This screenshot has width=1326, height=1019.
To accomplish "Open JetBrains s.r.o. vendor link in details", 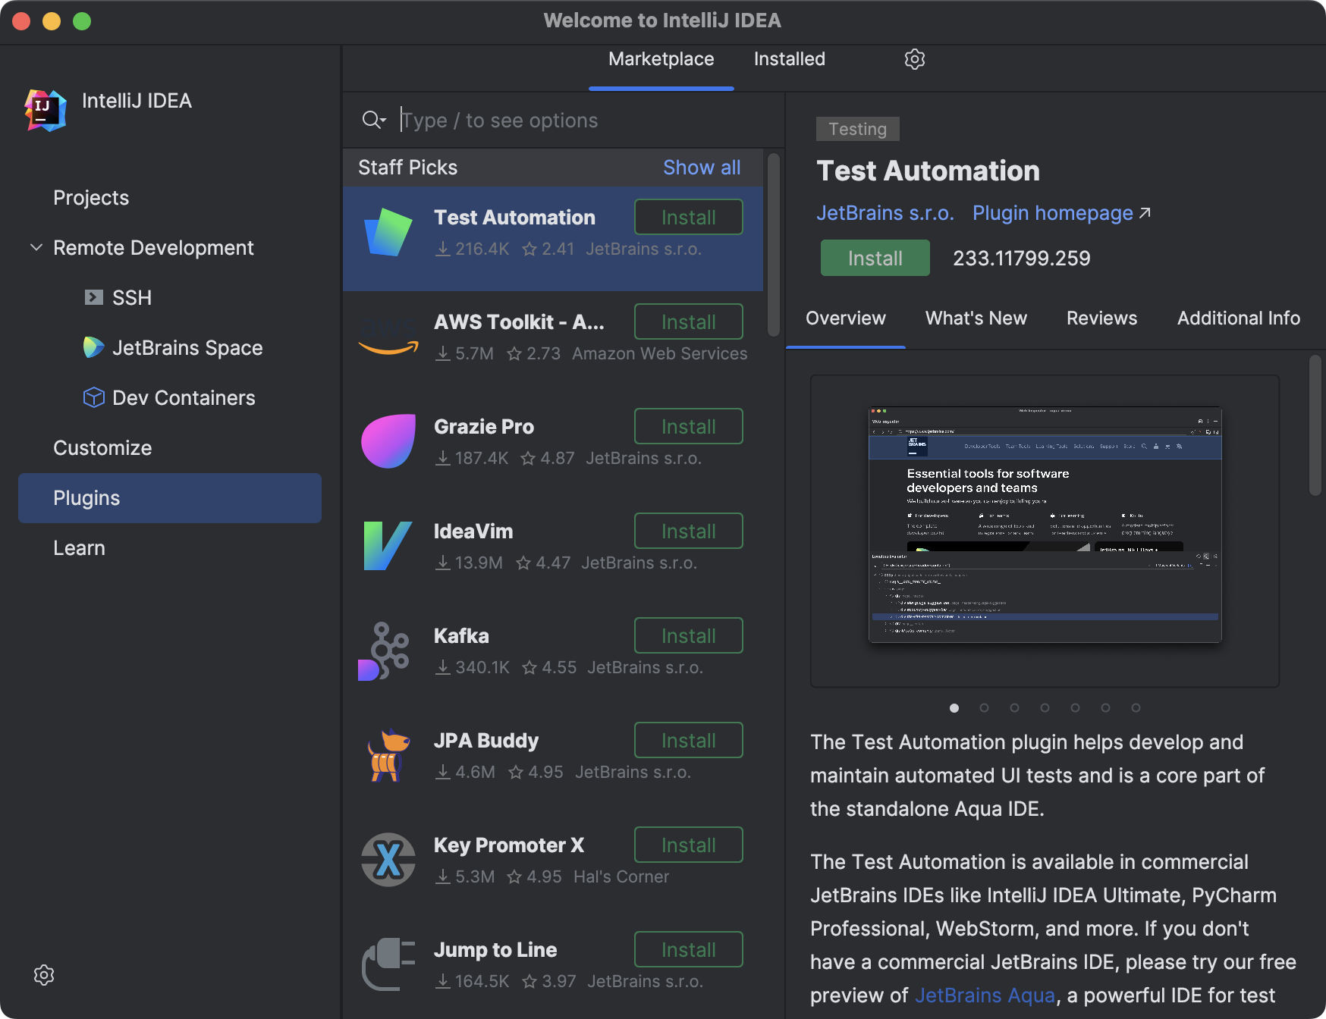I will (x=885, y=213).
